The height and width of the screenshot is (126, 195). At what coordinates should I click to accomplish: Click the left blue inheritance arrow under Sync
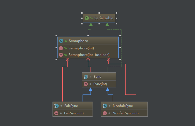(x=90, y=89)
